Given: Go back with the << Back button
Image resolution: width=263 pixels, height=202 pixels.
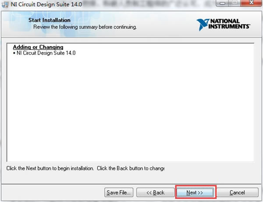Looking at the screenshot, I should pyautogui.click(x=155, y=192).
